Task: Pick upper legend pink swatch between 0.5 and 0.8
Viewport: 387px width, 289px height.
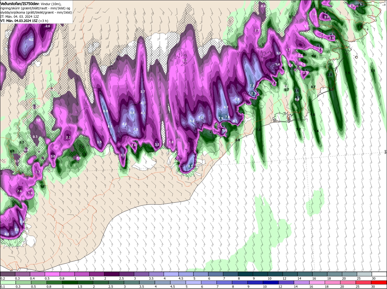Action: click(52, 274)
